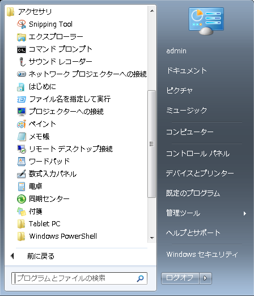Select the Snipping Tool text label
The height and width of the screenshot is (296, 254).
tap(50, 24)
